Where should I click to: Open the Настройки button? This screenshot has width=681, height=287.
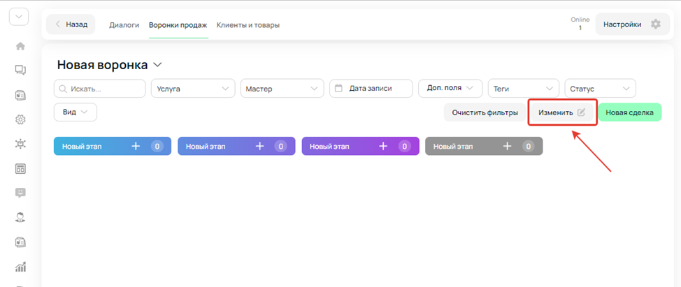click(x=632, y=24)
